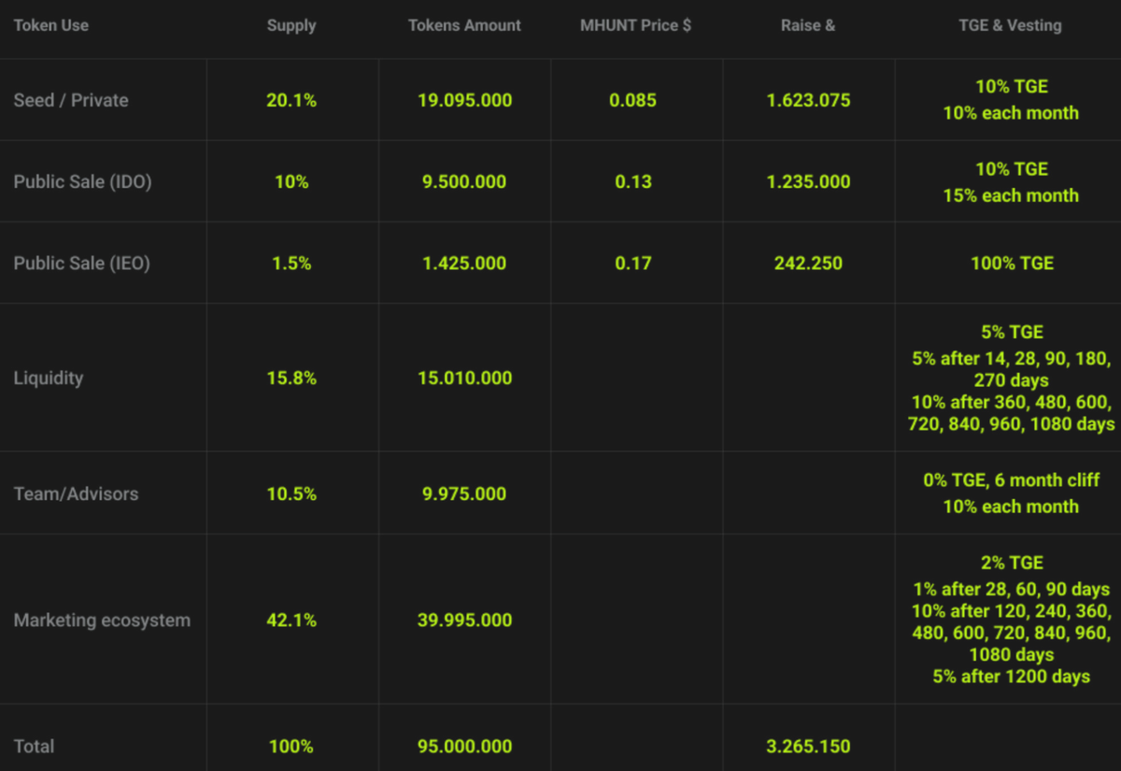Select the 19.095.000 tokens amount cell

click(x=464, y=100)
